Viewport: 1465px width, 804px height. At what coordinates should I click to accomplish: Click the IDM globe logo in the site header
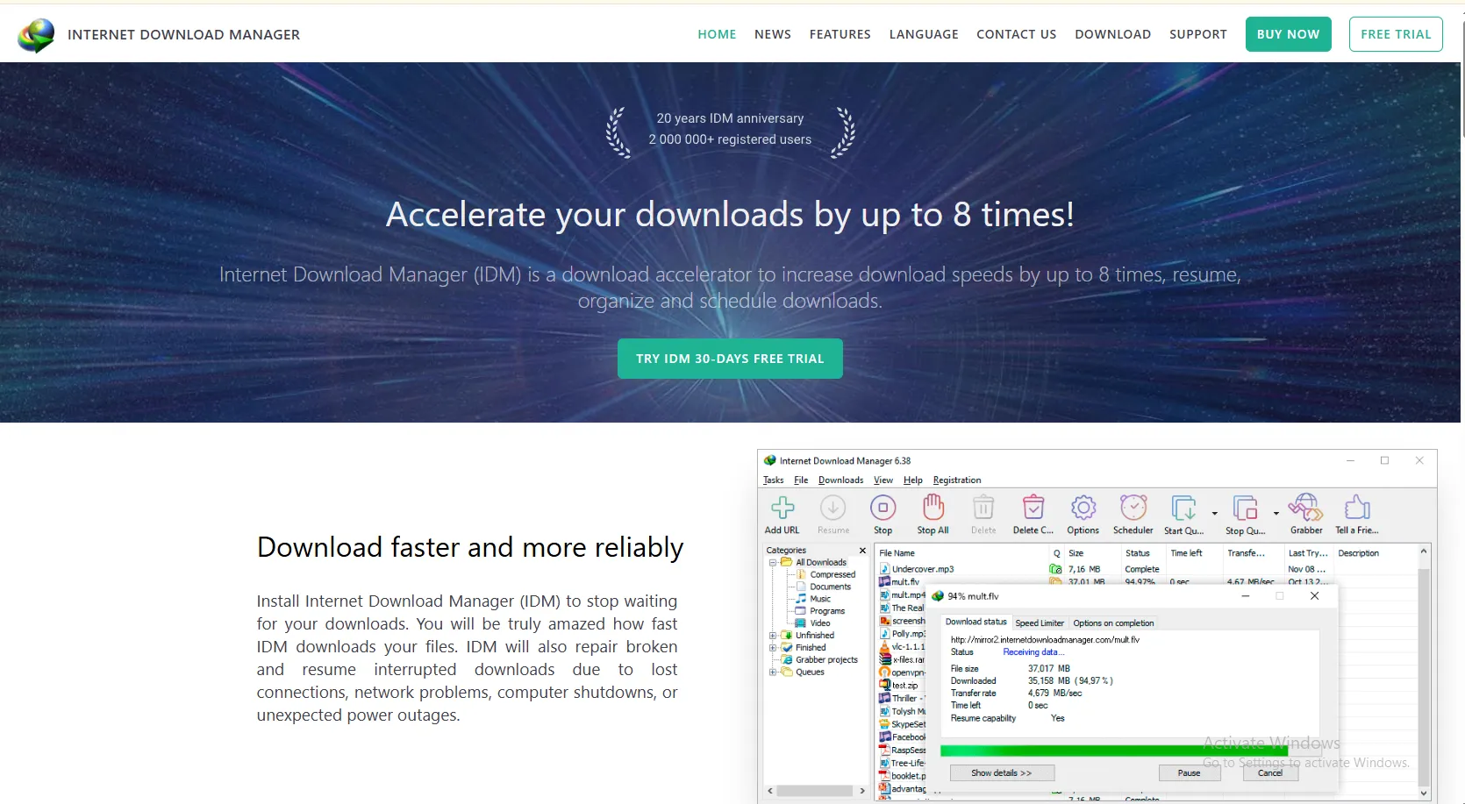(36, 35)
